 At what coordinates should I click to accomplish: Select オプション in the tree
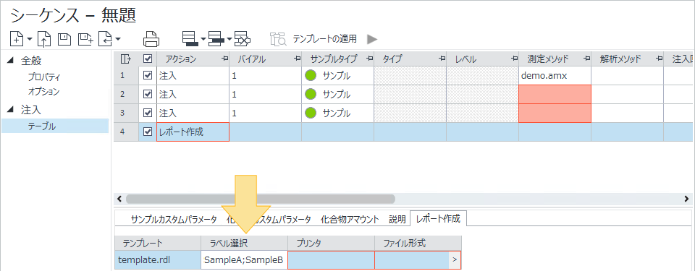pos(44,92)
